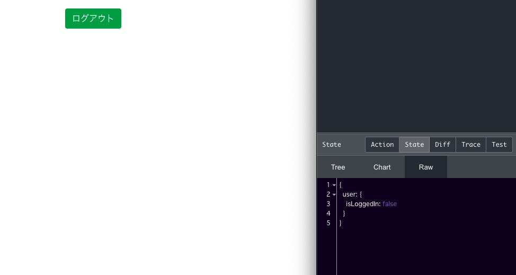Switch inspector to Action view
The height and width of the screenshot is (275, 516).
[x=382, y=145]
